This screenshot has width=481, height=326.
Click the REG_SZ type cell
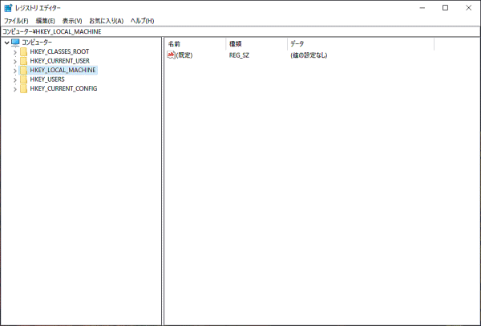coord(239,55)
